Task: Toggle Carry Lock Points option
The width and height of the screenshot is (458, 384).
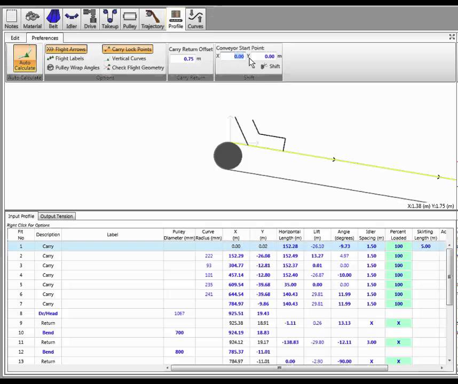Action: 128,49
